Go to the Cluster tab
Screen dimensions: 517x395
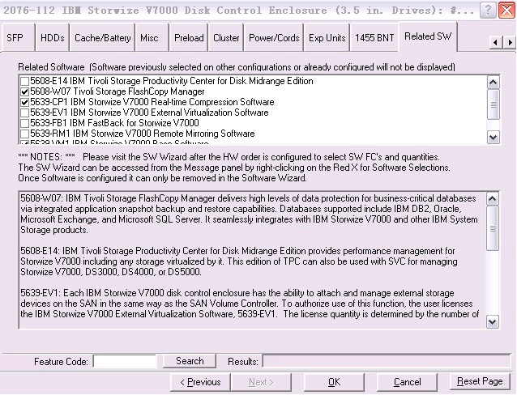click(226, 38)
